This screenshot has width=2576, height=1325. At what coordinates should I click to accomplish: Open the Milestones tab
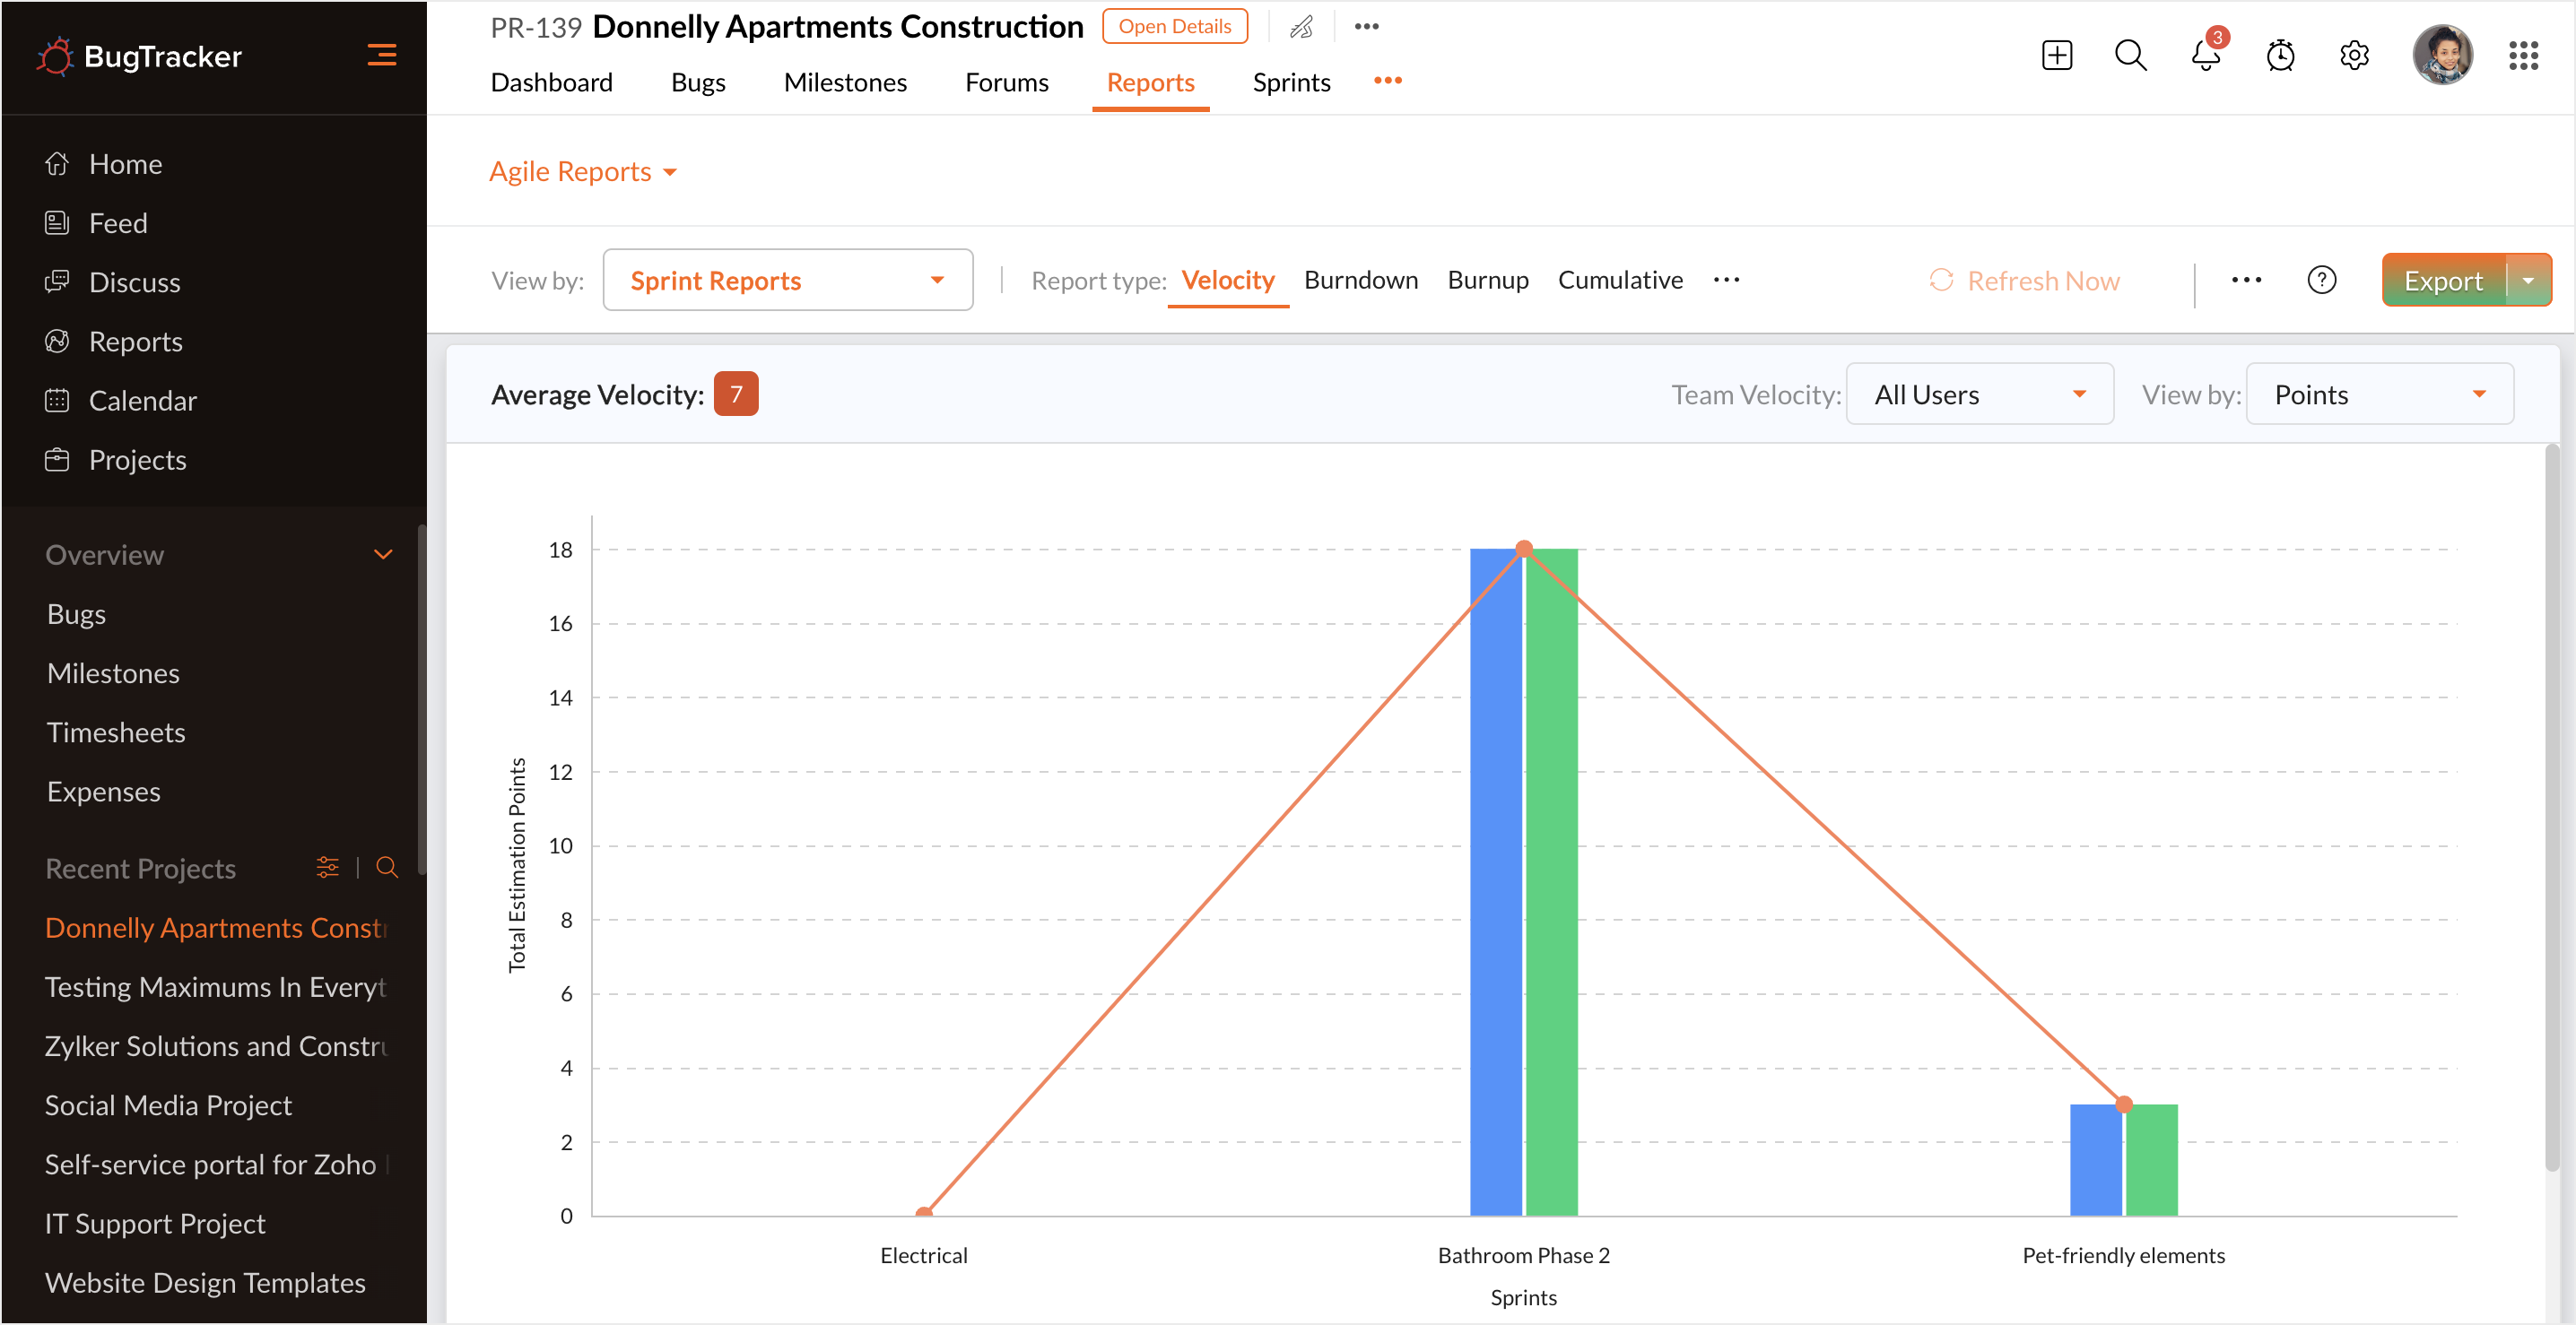pyautogui.click(x=845, y=83)
